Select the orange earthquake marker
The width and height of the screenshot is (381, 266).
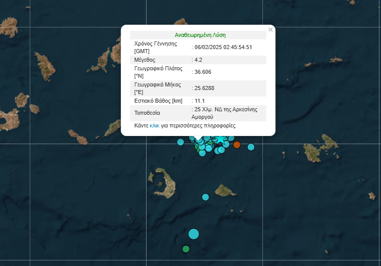pos(236,145)
